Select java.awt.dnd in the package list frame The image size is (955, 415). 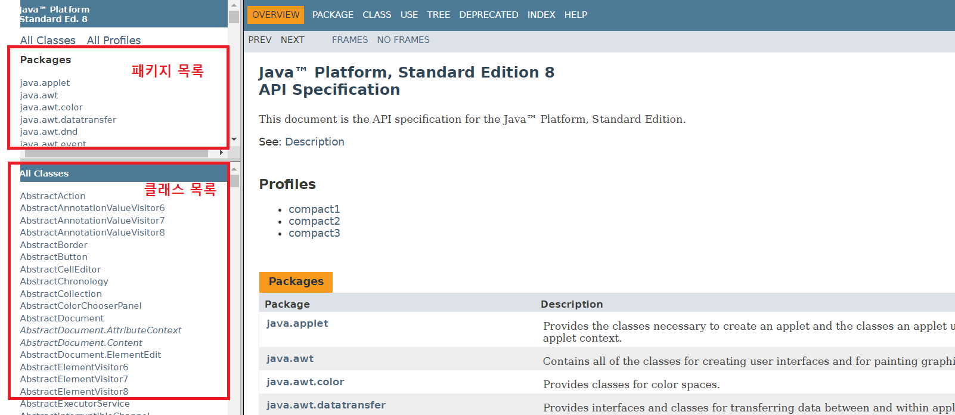pos(49,132)
